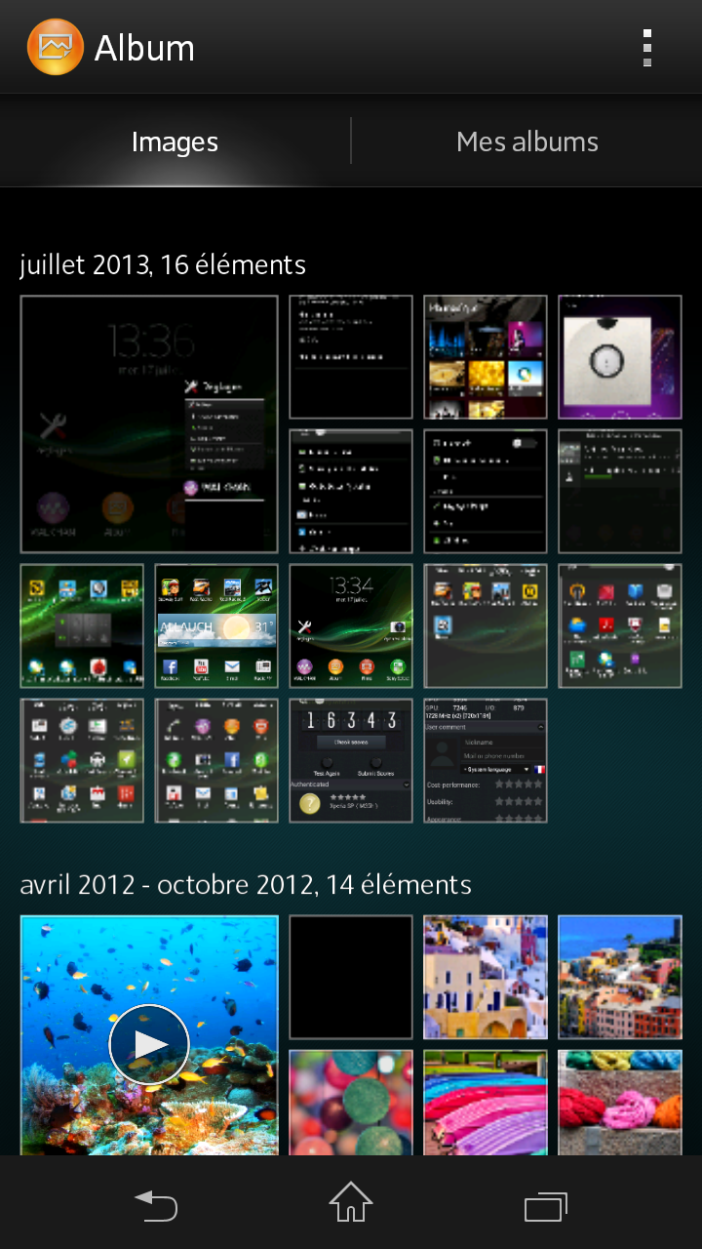Image resolution: width=702 pixels, height=1249 pixels.
Task: Open the weather widget home screen thumbnail
Action: pos(216,626)
